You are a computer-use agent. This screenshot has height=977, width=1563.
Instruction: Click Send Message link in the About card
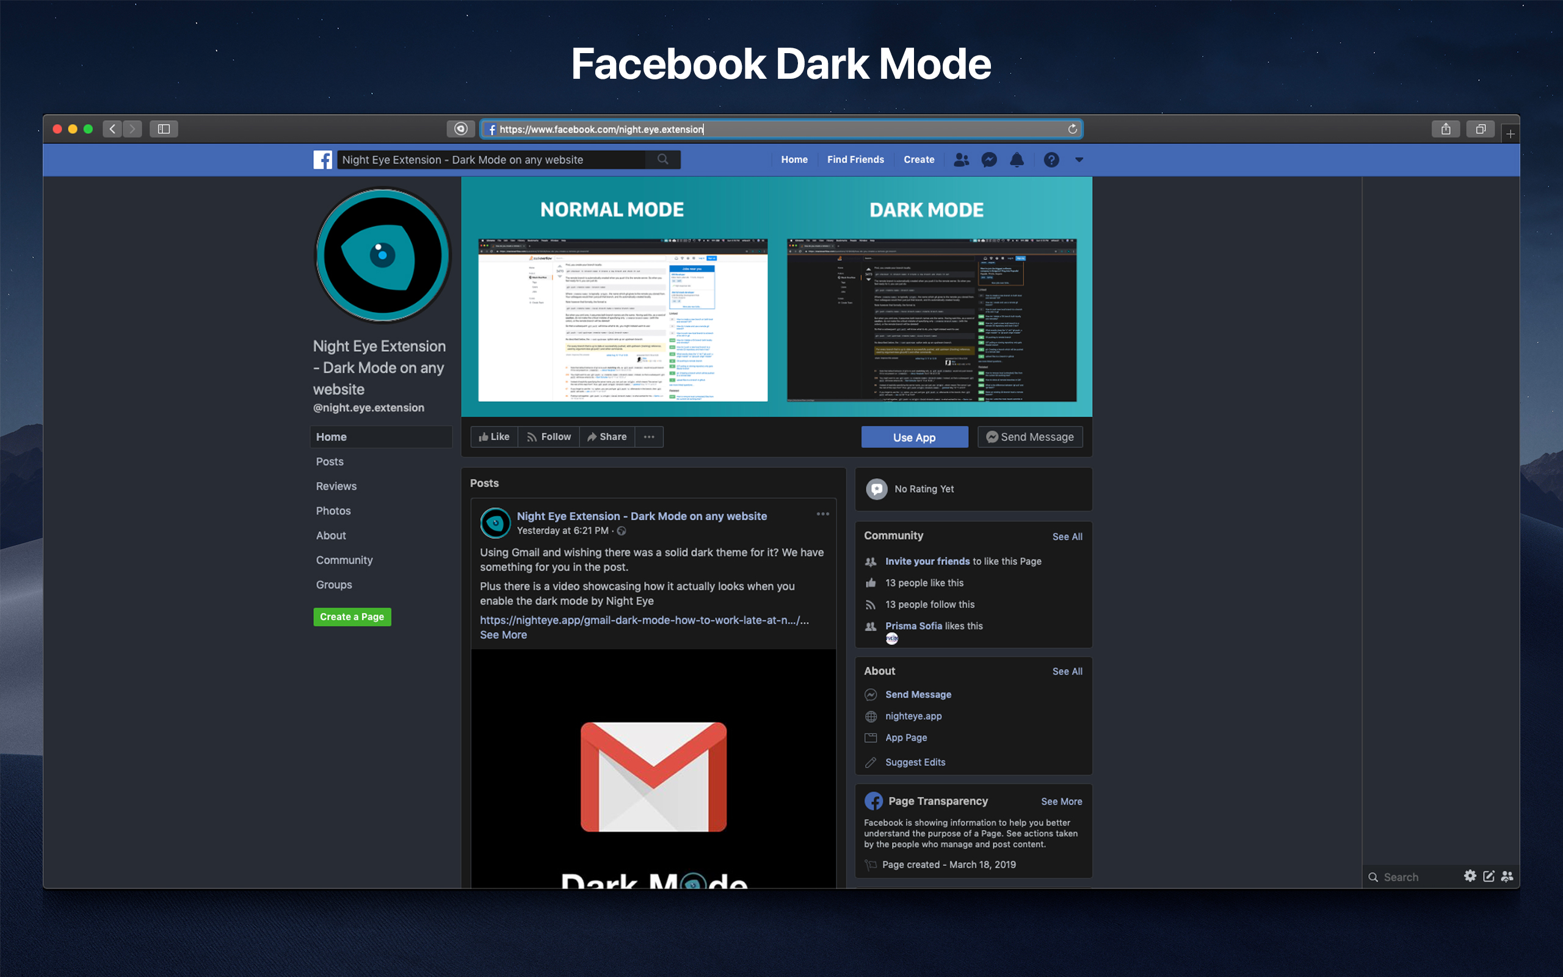click(918, 694)
